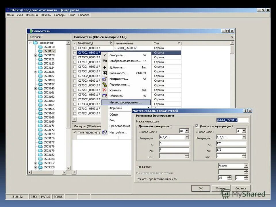This screenshot has height=207, width=276.
Task: Click the filter funnel icon beside Отобрать
Action: click(105, 55)
